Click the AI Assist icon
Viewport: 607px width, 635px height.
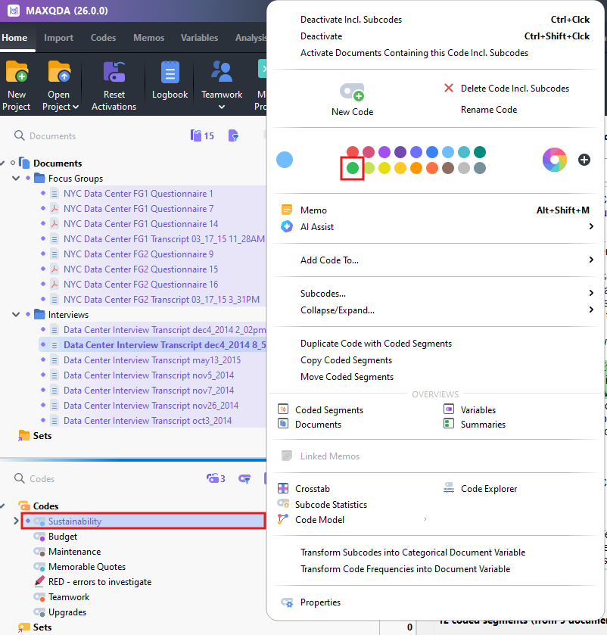(287, 226)
